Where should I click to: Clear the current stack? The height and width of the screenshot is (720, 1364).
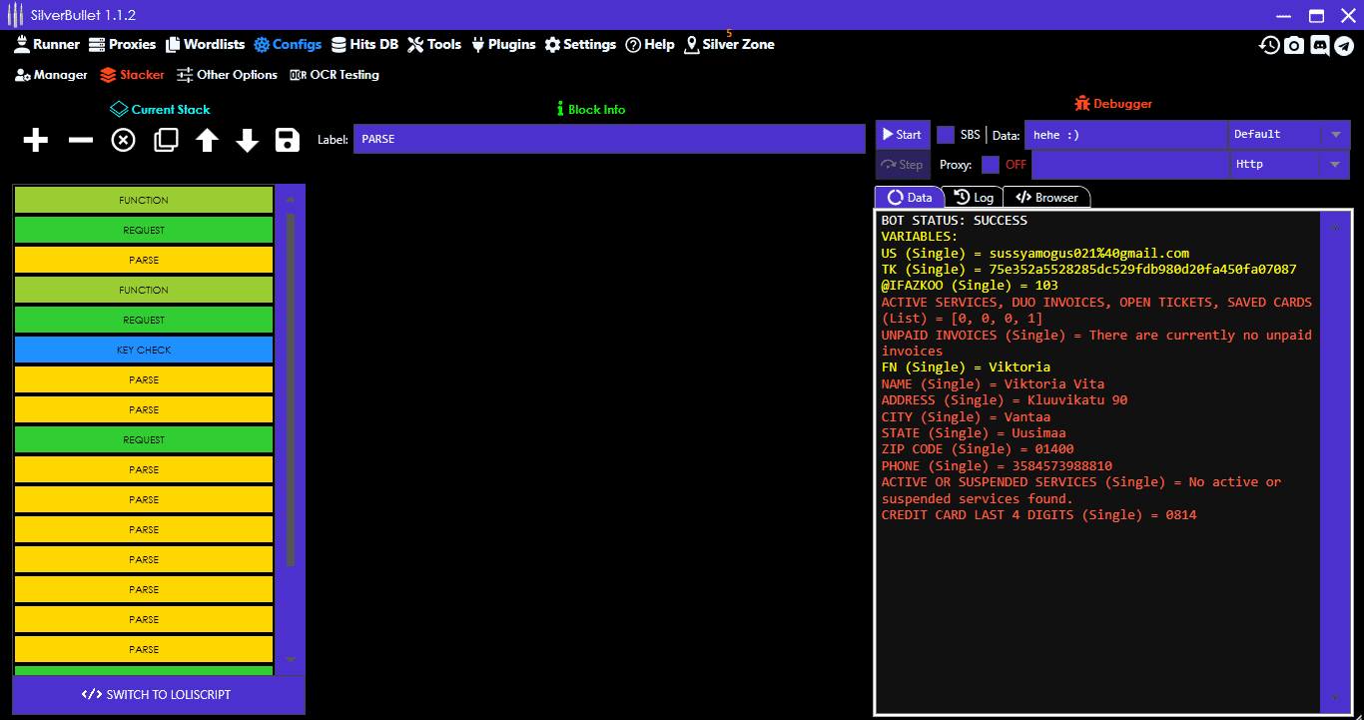point(123,140)
